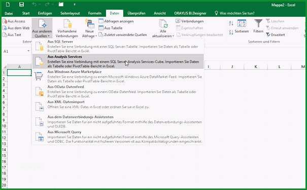Open the quick access toolbar customize arrow

(x=75, y=5)
